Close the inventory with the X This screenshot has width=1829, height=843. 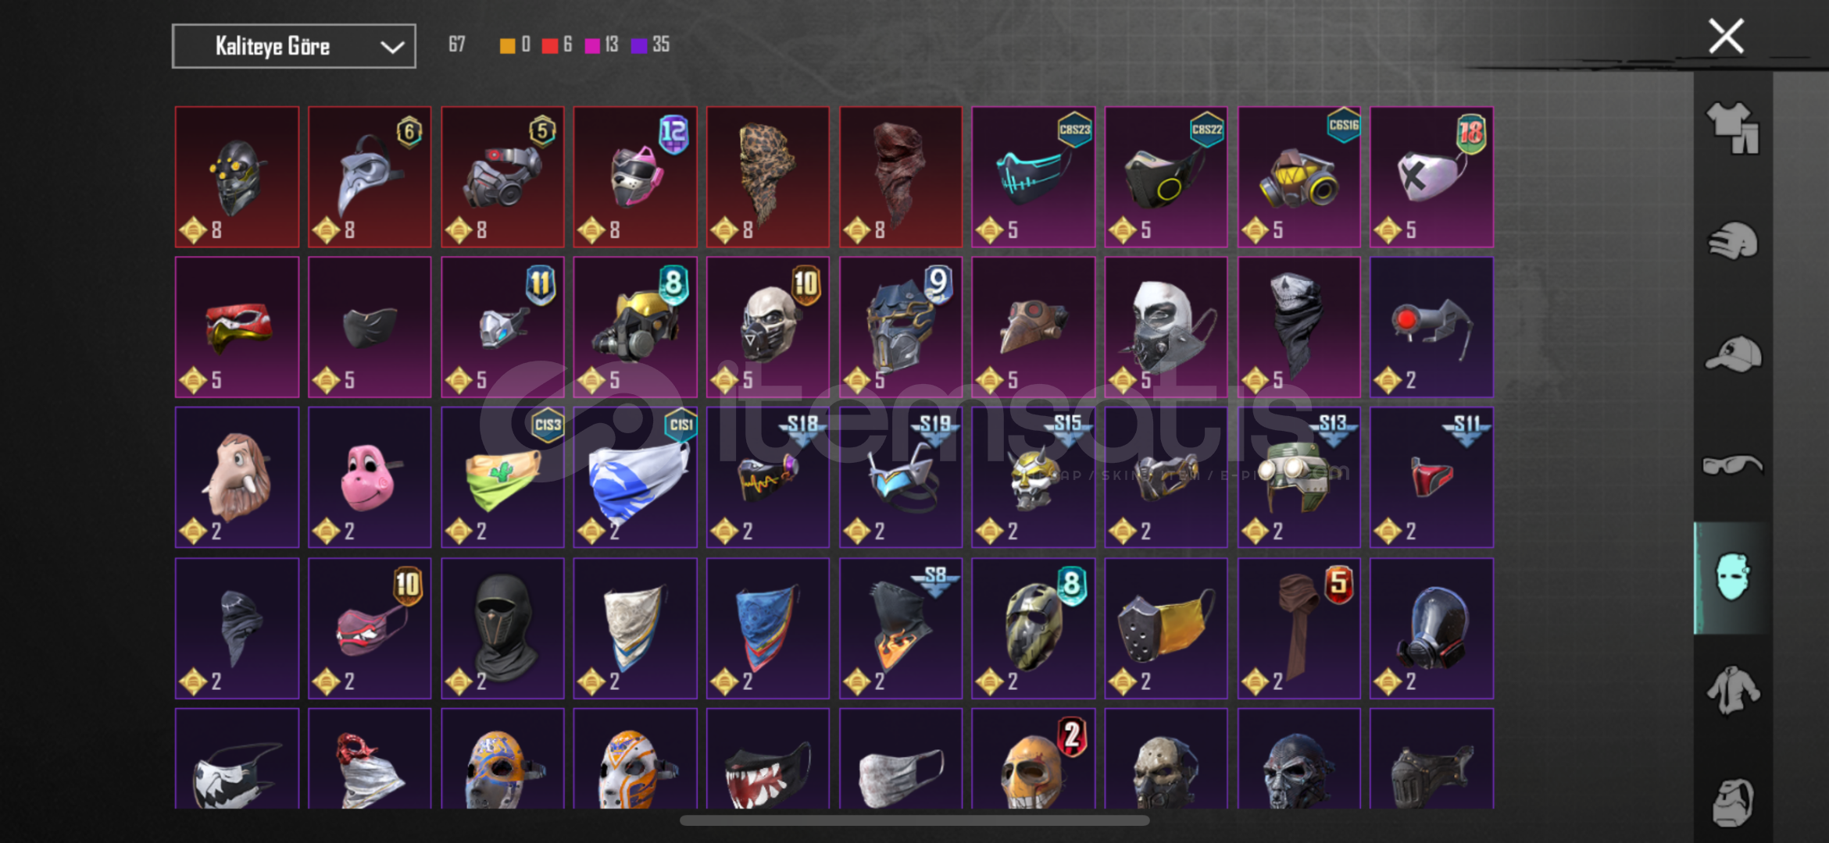coord(1726,36)
